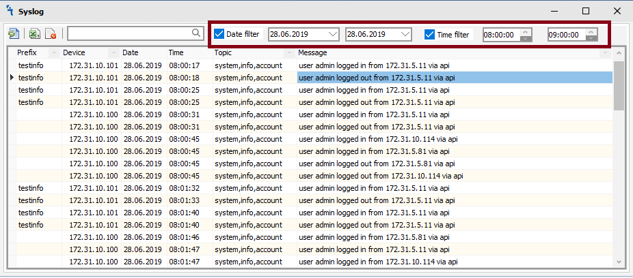
Task: Click the magnifier search icon
Action: 195,33
